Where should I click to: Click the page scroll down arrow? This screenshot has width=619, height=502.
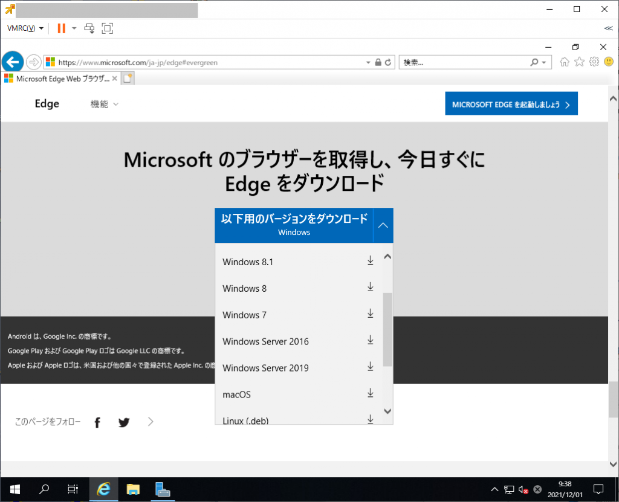(x=613, y=464)
